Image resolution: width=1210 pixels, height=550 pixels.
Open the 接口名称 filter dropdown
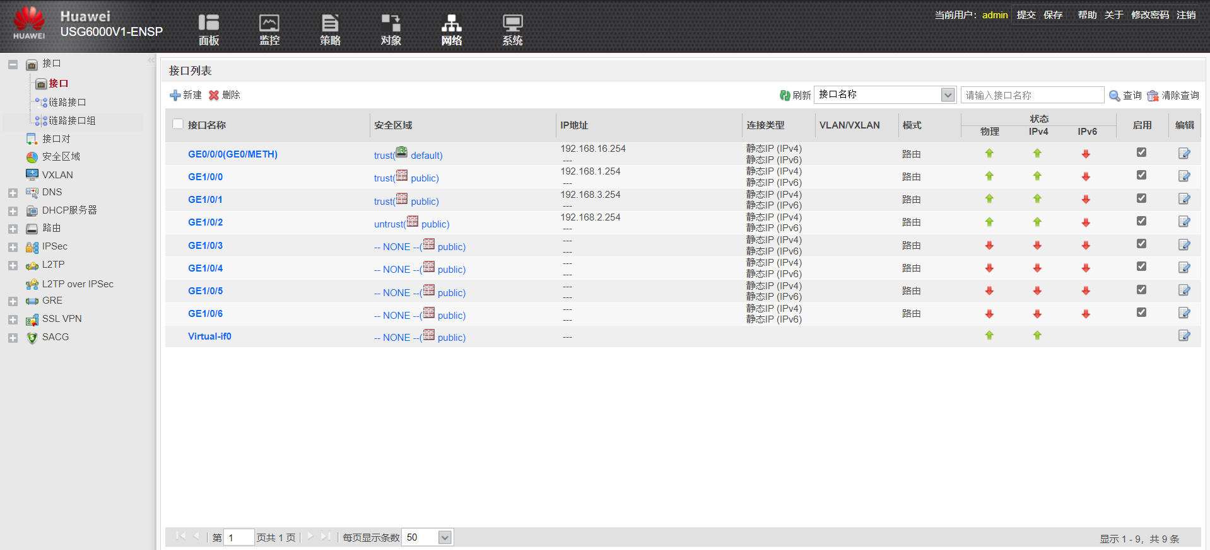885,95
